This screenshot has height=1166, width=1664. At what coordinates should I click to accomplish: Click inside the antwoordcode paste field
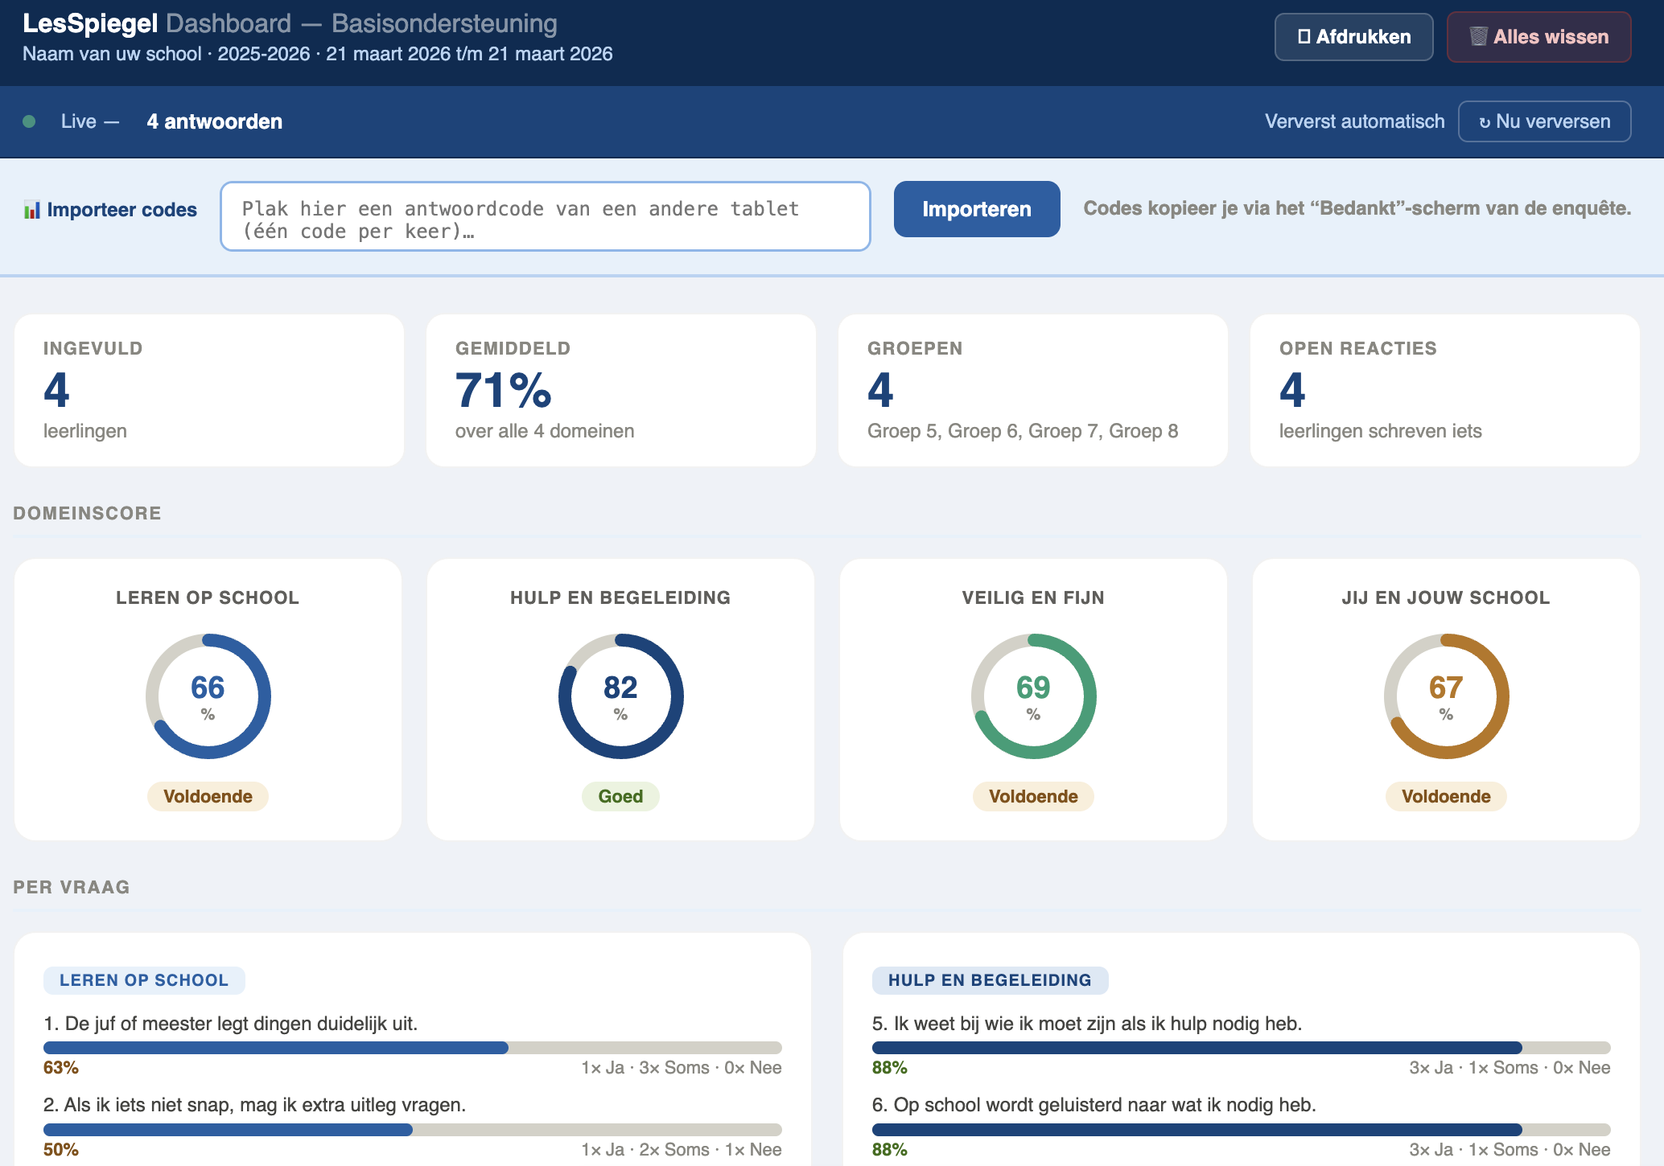(x=545, y=216)
